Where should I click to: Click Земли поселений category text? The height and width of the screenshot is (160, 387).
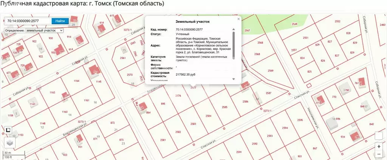pyautogui.click(x=201, y=58)
